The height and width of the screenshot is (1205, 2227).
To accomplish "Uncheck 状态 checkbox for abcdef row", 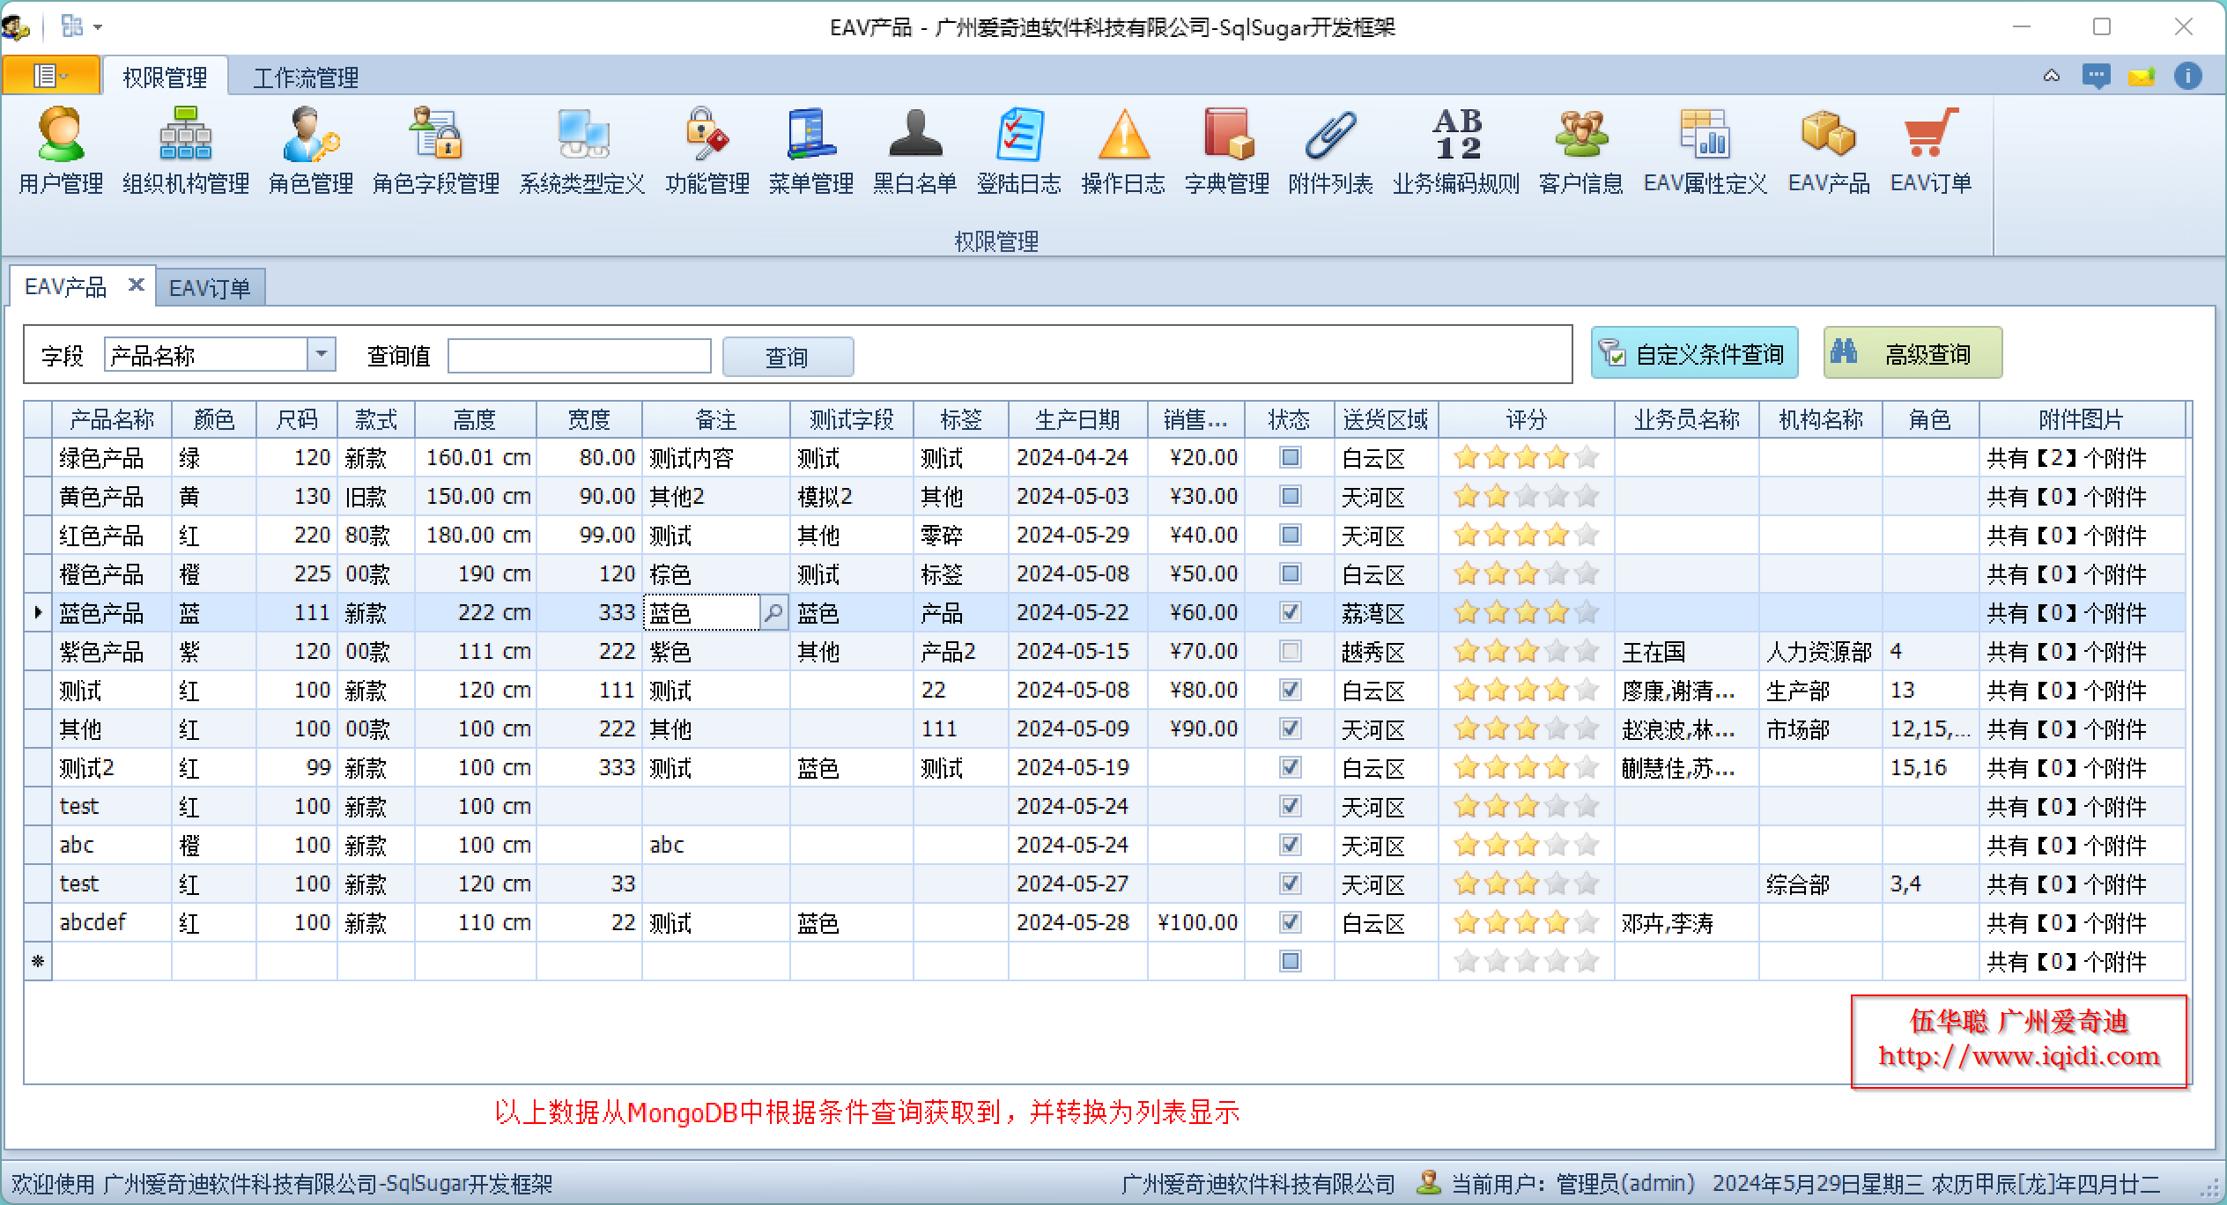I will coord(1291,922).
